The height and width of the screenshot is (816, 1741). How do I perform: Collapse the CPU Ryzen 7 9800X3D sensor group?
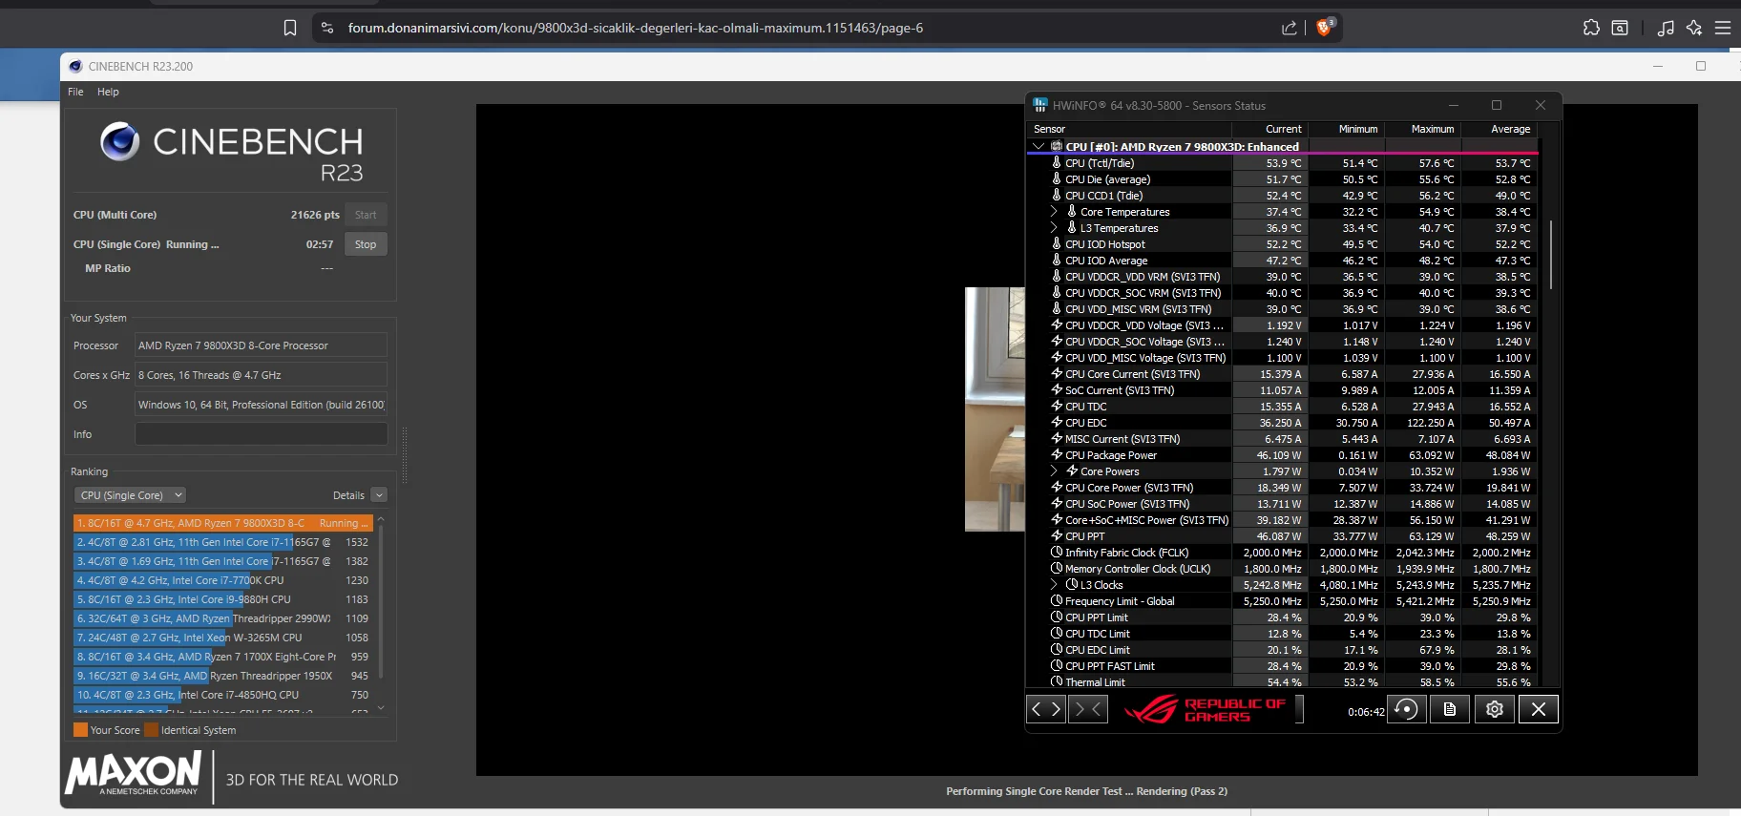pyautogui.click(x=1038, y=146)
